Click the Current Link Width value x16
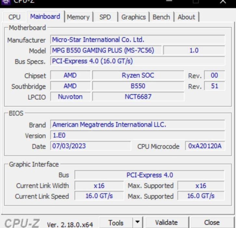This screenshot has width=236, height=228. pyautogui.click(x=99, y=186)
